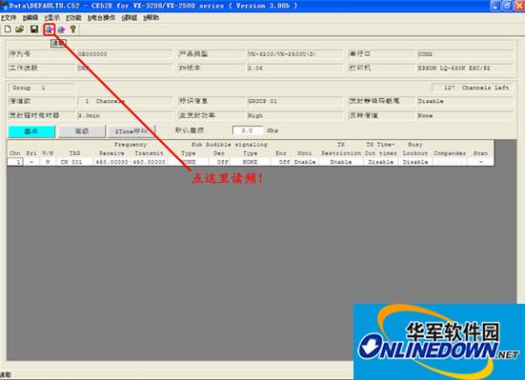Click the Compander cell in channel 1 row

(x=450, y=162)
